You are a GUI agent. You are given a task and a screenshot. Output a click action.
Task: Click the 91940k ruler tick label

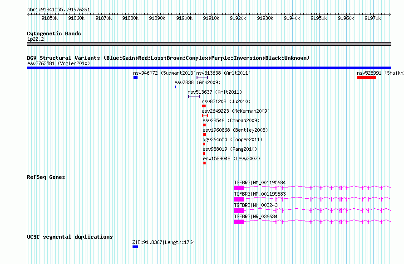292,18
